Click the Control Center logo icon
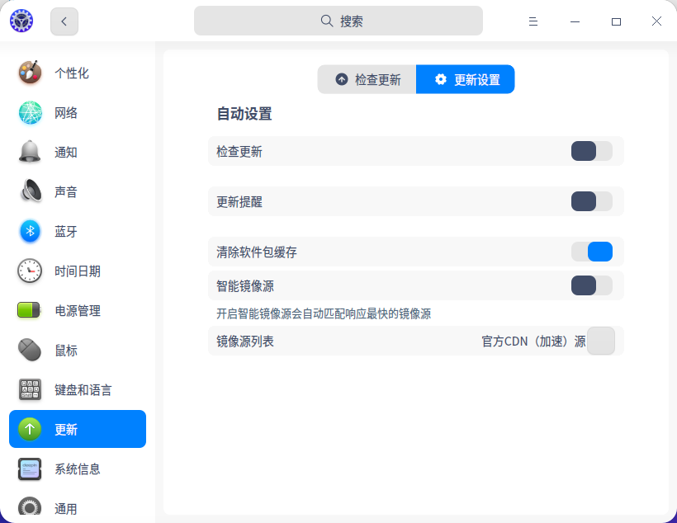Image resolution: width=677 pixels, height=523 pixels. point(21,21)
